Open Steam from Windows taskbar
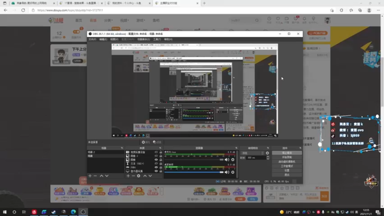The image size is (384, 216). point(54,212)
